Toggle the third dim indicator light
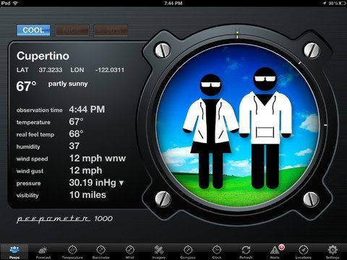 pyautogui.click(x=111, y=30)
